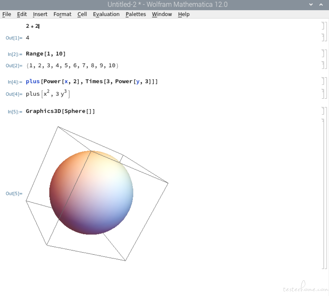Click the list output {1, 2, ... 10}
Image resolution: width=329 pixels, height=296 pixels.
(x=72, y=65)
